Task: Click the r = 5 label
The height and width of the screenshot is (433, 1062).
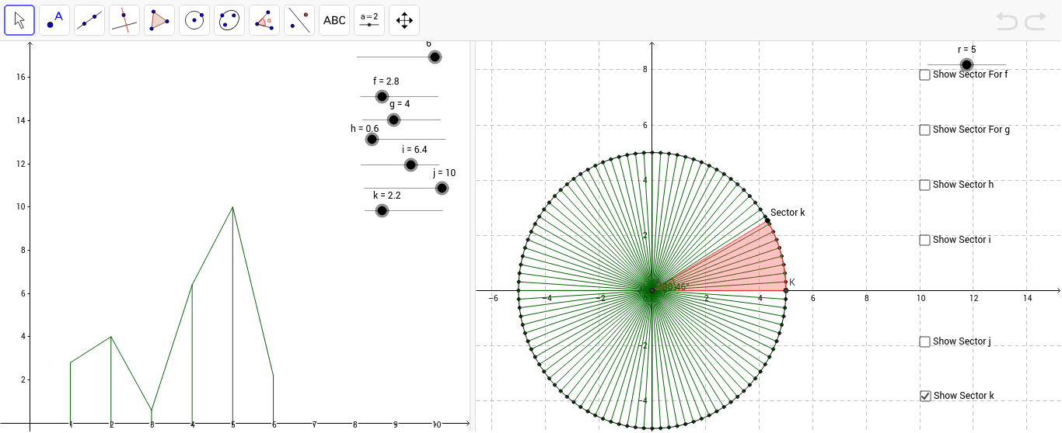Action: click(967, 49)
